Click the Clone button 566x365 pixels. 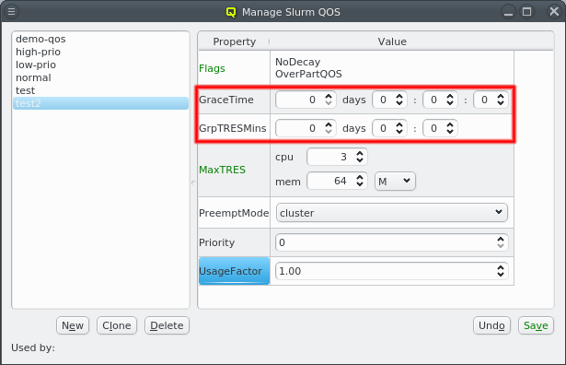[117, 325]
